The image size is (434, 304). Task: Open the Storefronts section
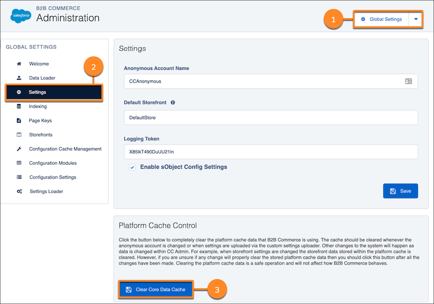tap(41, 135)
